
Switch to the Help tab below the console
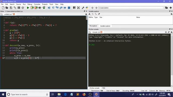(x=104, y=88)
